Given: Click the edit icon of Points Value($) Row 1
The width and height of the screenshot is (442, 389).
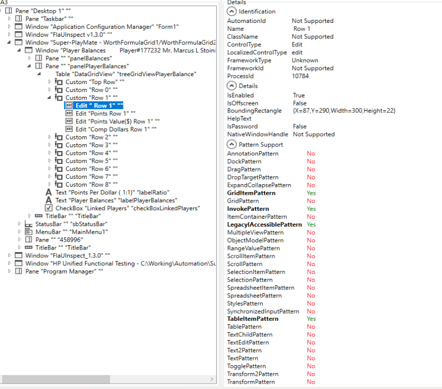Looking at the screenshot, I should tap(69, 121).
